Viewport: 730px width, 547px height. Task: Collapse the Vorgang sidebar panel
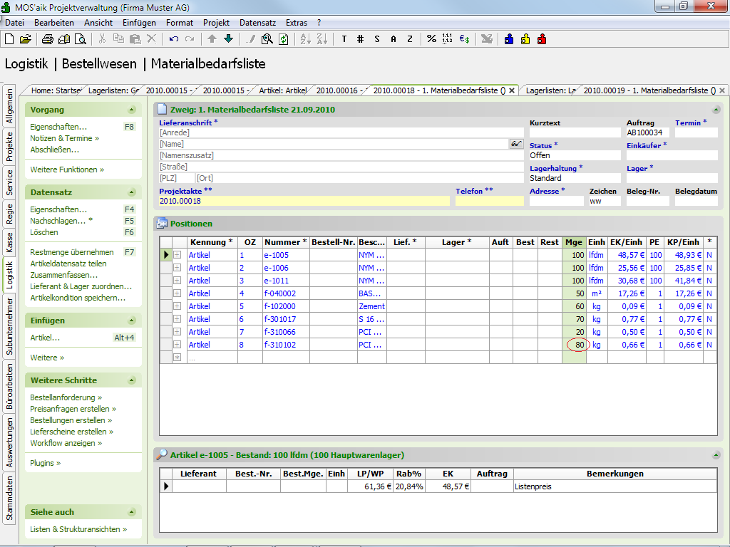tap(131, 110)
